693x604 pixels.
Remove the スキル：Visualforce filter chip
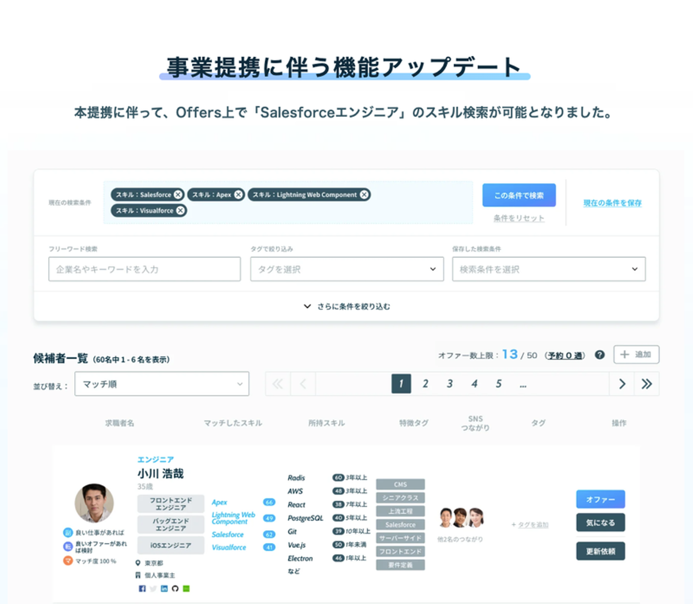pos(180,211)
